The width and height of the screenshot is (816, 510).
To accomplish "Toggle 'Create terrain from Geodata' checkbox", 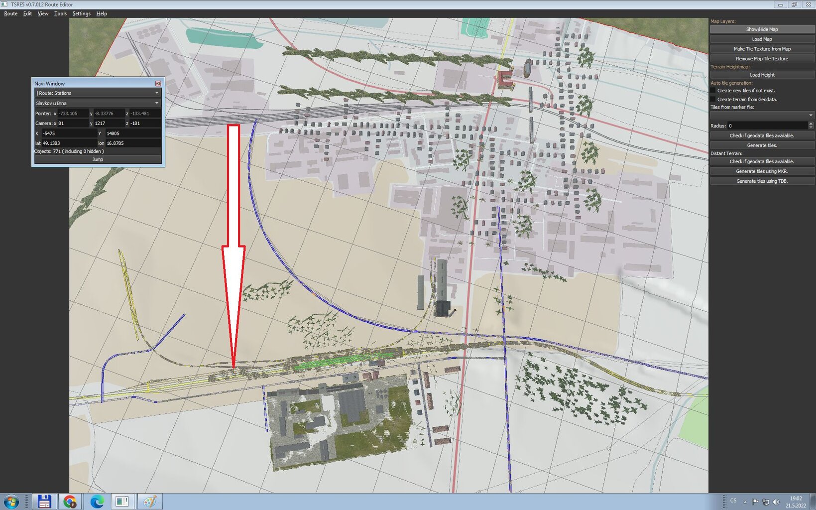I will point(713,100).
